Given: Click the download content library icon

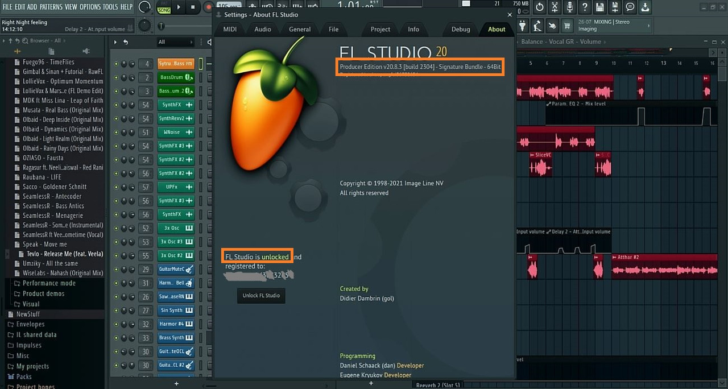Looking at the screenshot, I should pyautogui.click(x=645, y=7).
